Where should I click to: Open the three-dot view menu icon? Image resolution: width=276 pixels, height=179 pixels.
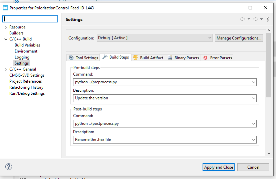[268, 19]
